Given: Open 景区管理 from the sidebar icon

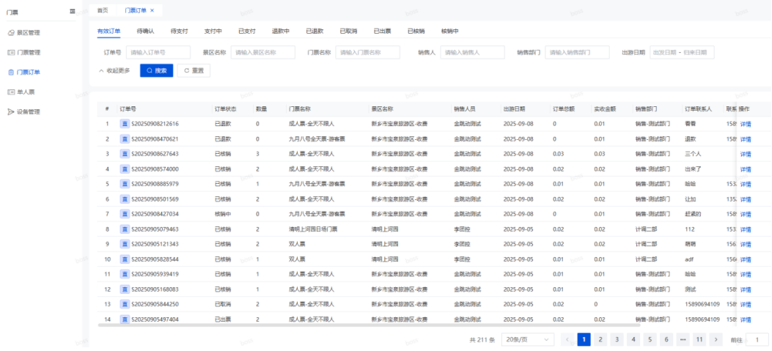Looking at the screenshot, I should [10, 32].
